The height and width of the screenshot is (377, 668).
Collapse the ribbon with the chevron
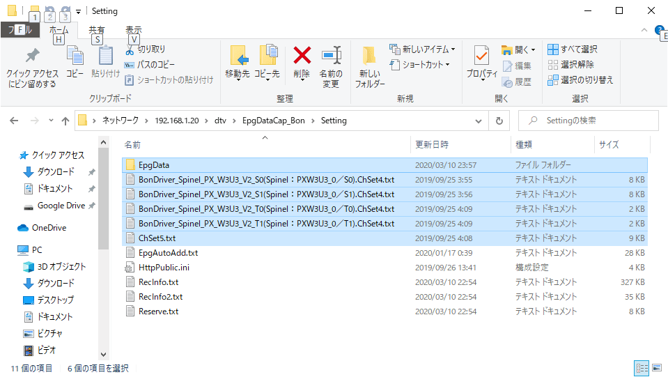coord(644,30)
